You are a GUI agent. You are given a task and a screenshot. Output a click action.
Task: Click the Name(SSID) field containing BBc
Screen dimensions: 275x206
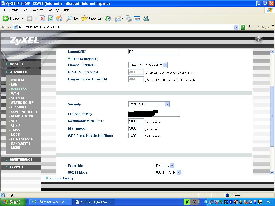(x=154, y=52)
